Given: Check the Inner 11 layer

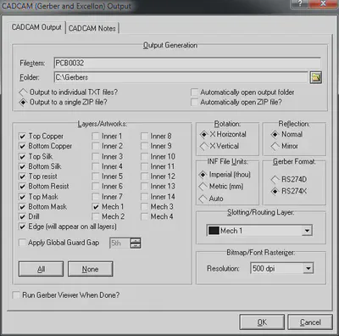Looking at the screenshot, I should click(x=144, y=166).
